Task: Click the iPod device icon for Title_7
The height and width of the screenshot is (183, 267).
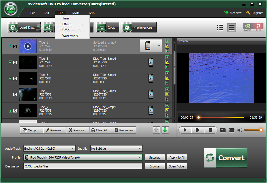Action: pyautogui.click(x=151, y=110)
